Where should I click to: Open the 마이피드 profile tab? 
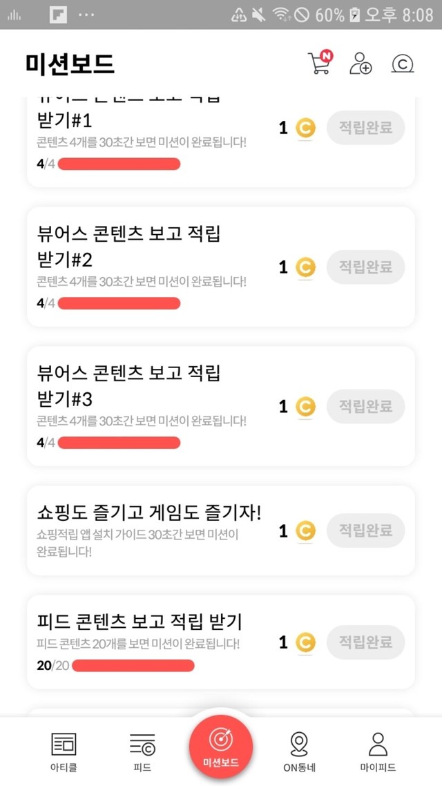378,751
